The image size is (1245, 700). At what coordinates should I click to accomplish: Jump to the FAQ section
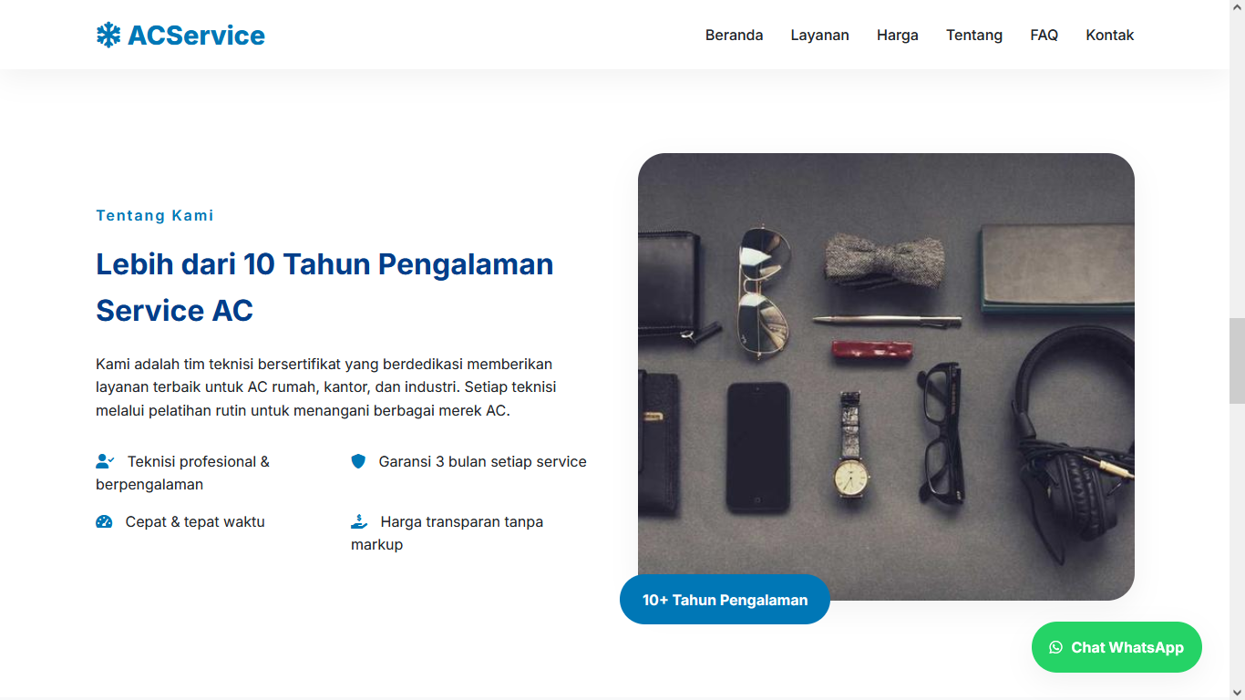click(1044, 35)
